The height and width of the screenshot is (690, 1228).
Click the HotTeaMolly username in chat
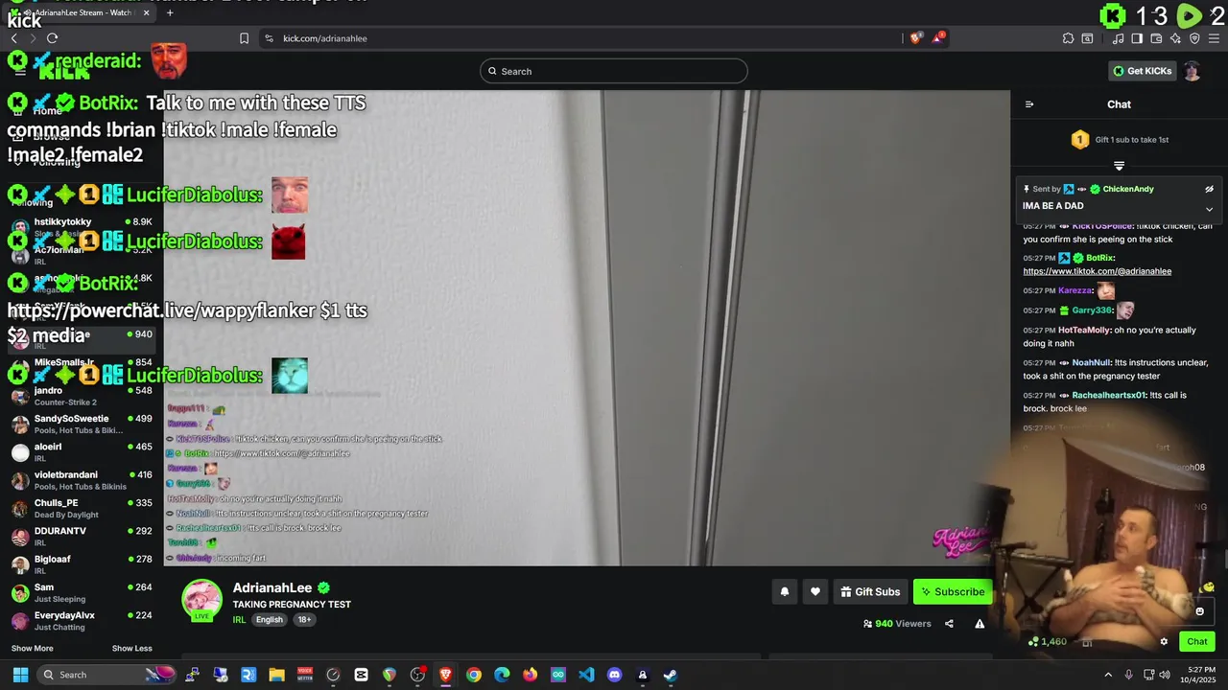point(1084,330)
